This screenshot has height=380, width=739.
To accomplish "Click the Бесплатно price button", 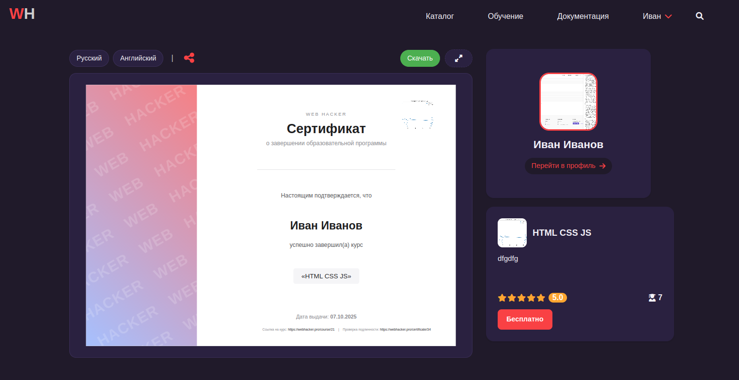I will 525,319.
